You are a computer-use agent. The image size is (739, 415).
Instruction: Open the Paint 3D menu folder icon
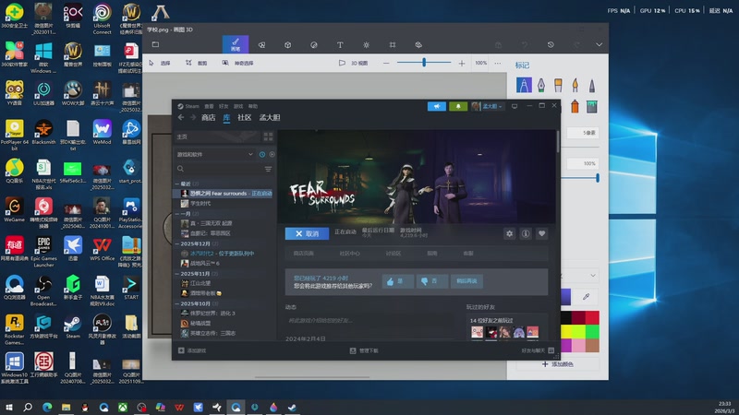[155, 44]
